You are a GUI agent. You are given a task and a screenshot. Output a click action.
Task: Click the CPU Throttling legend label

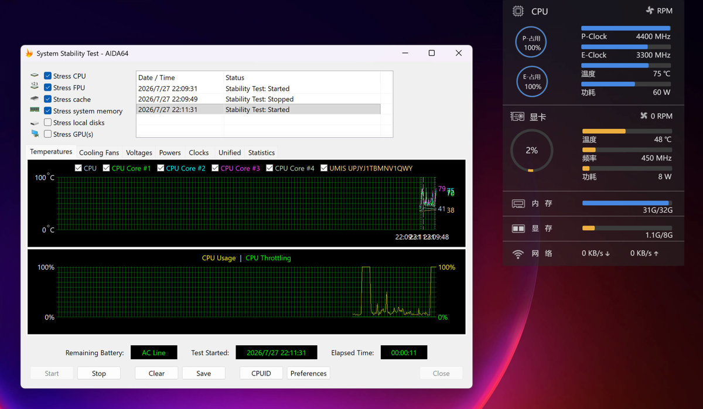[x=268, y=258]
